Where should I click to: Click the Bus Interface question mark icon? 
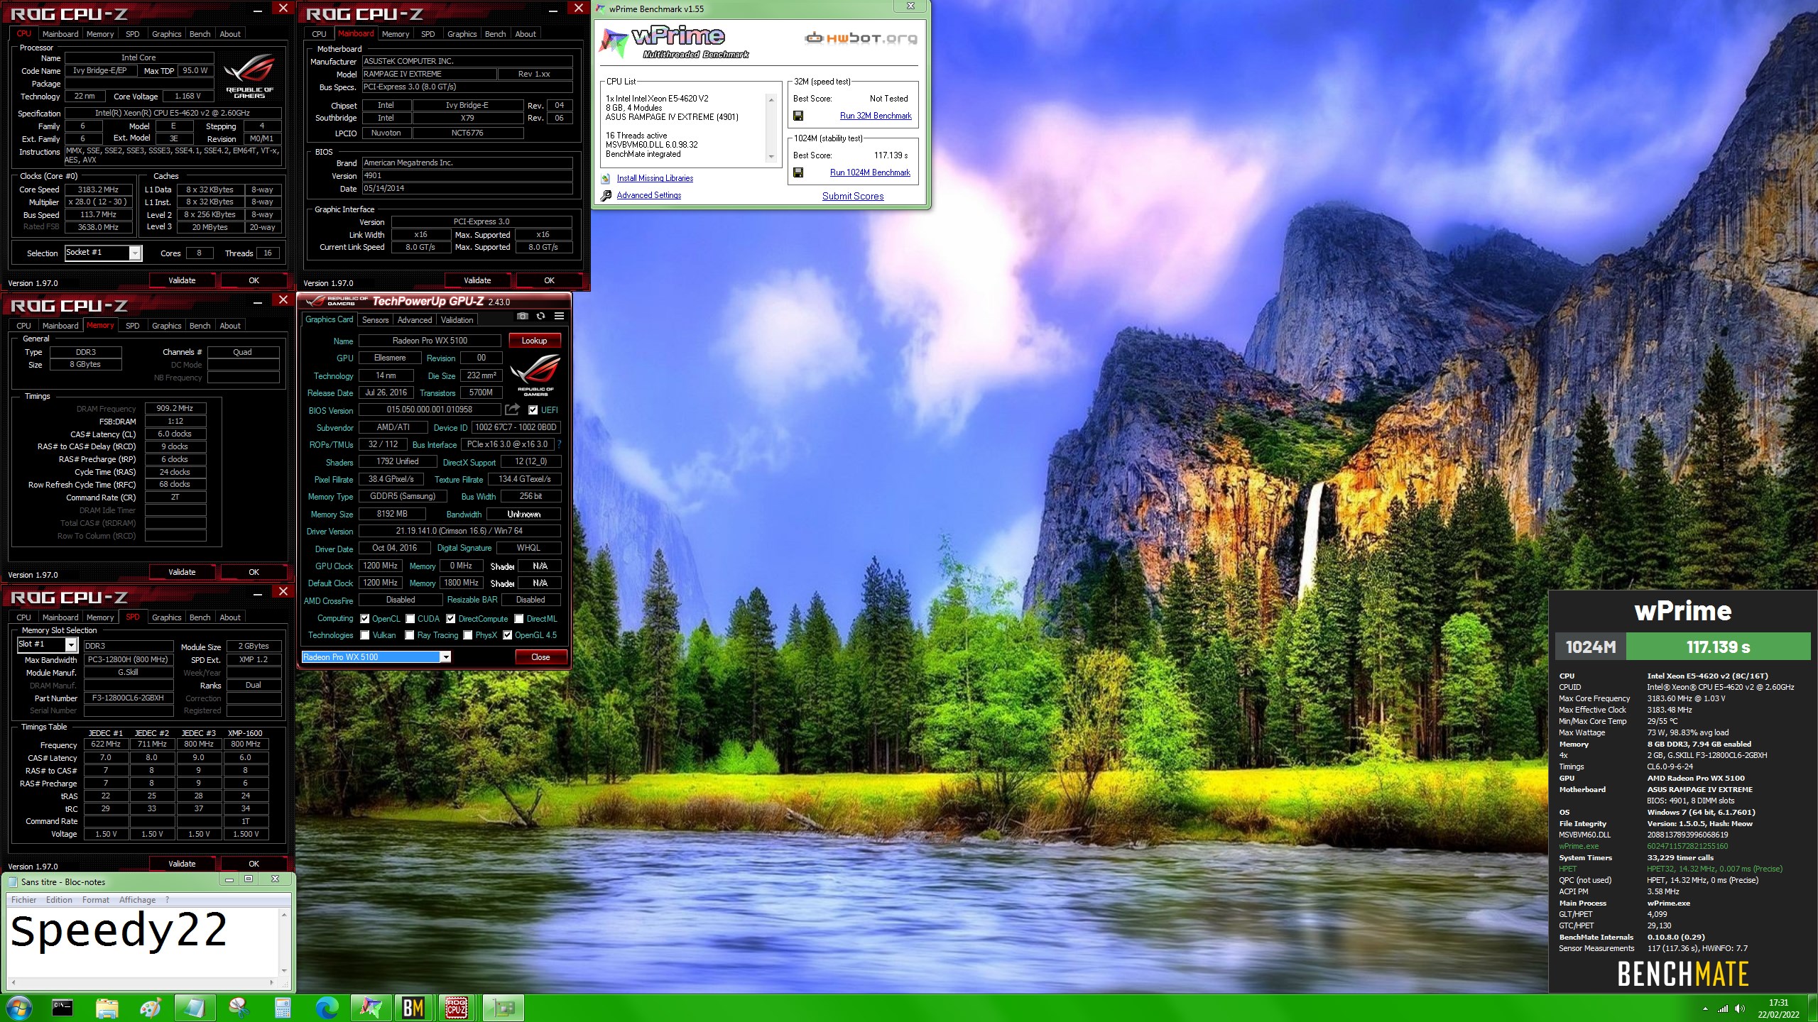pos(560,444)
